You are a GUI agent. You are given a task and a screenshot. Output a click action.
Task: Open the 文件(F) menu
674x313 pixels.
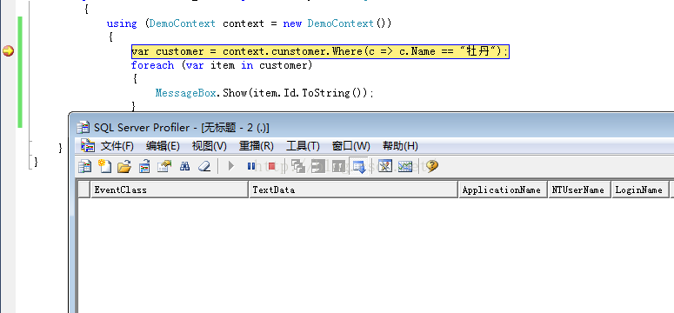[117, 146]
